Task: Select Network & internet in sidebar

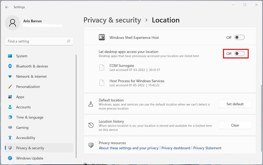Action: tap(31, 76)
